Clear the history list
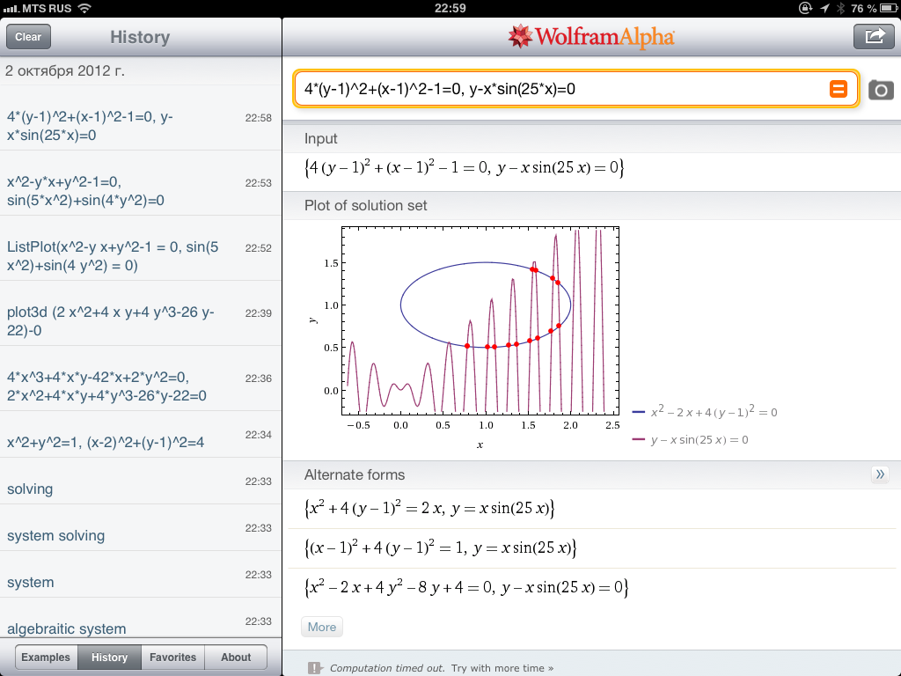901x676 pixels. 28,37
